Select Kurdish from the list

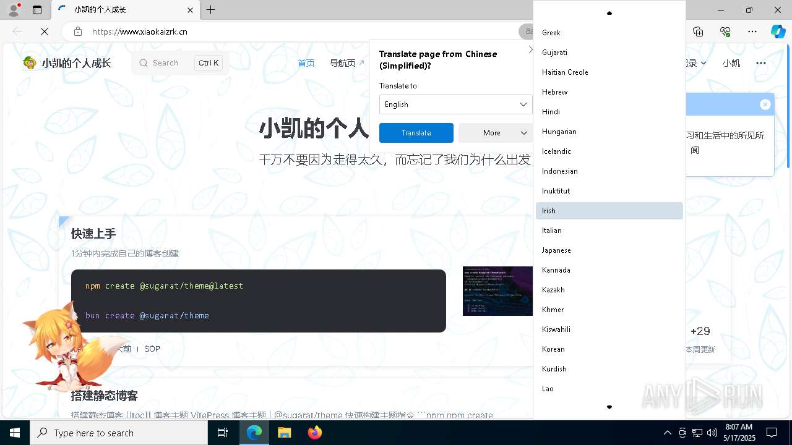pyautogui.click(x=609, y=369)
